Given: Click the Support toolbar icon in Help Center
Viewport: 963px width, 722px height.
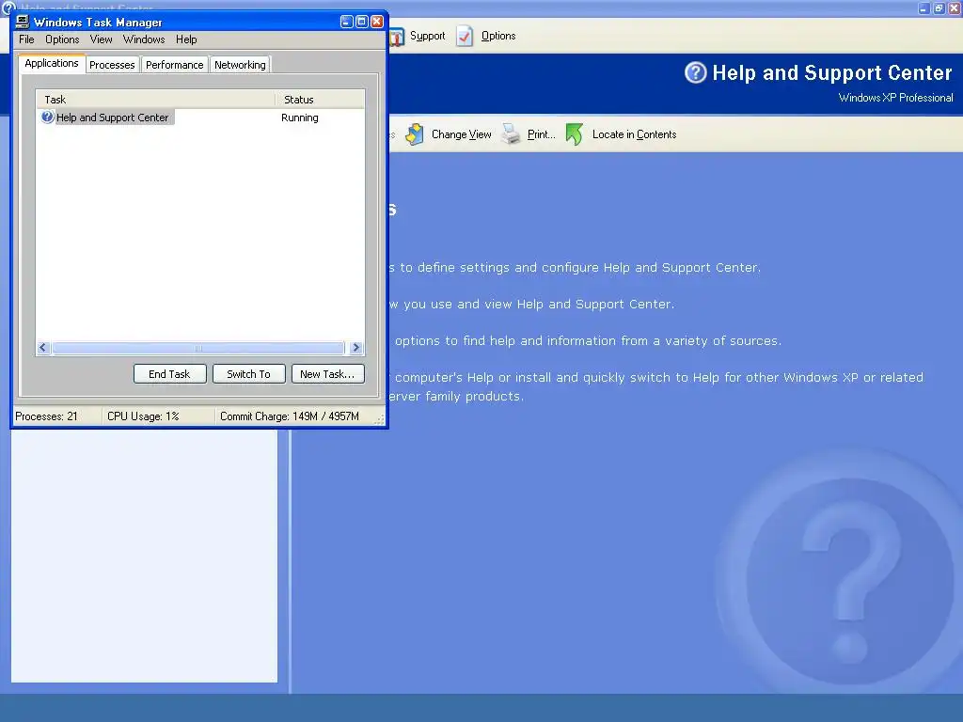Looking at the screenshot, I should pyautogui.click(x=396, y=37).
